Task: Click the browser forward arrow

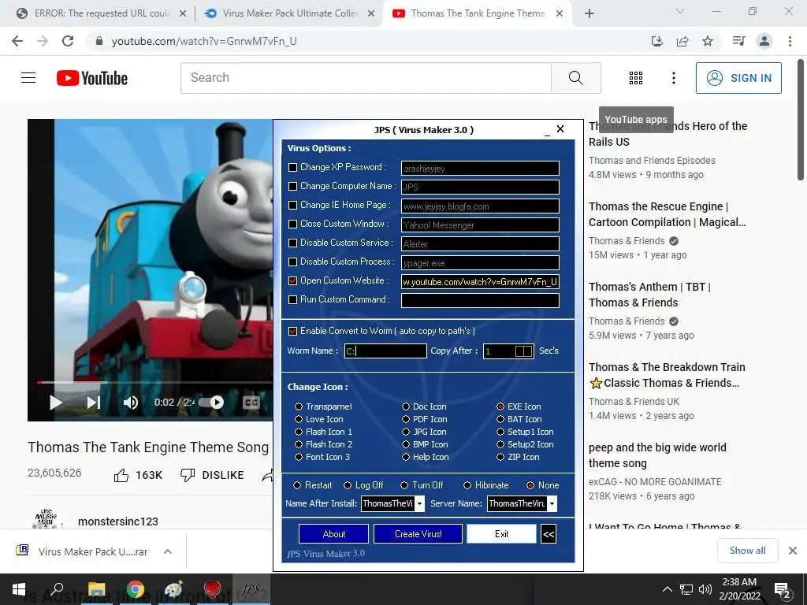Action: tap(43, 41)
